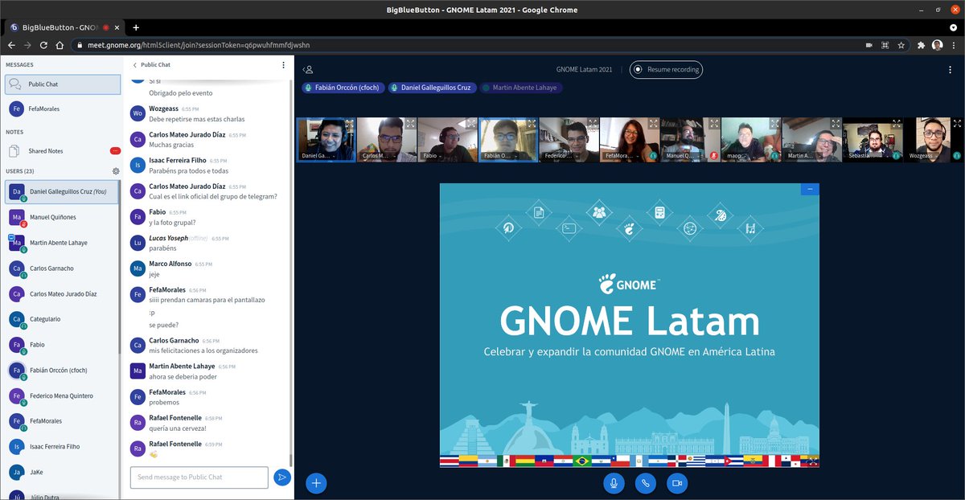Click the "GNOME Latam 2021" meeting title
The image size is (965, 500).
[584, 70]
